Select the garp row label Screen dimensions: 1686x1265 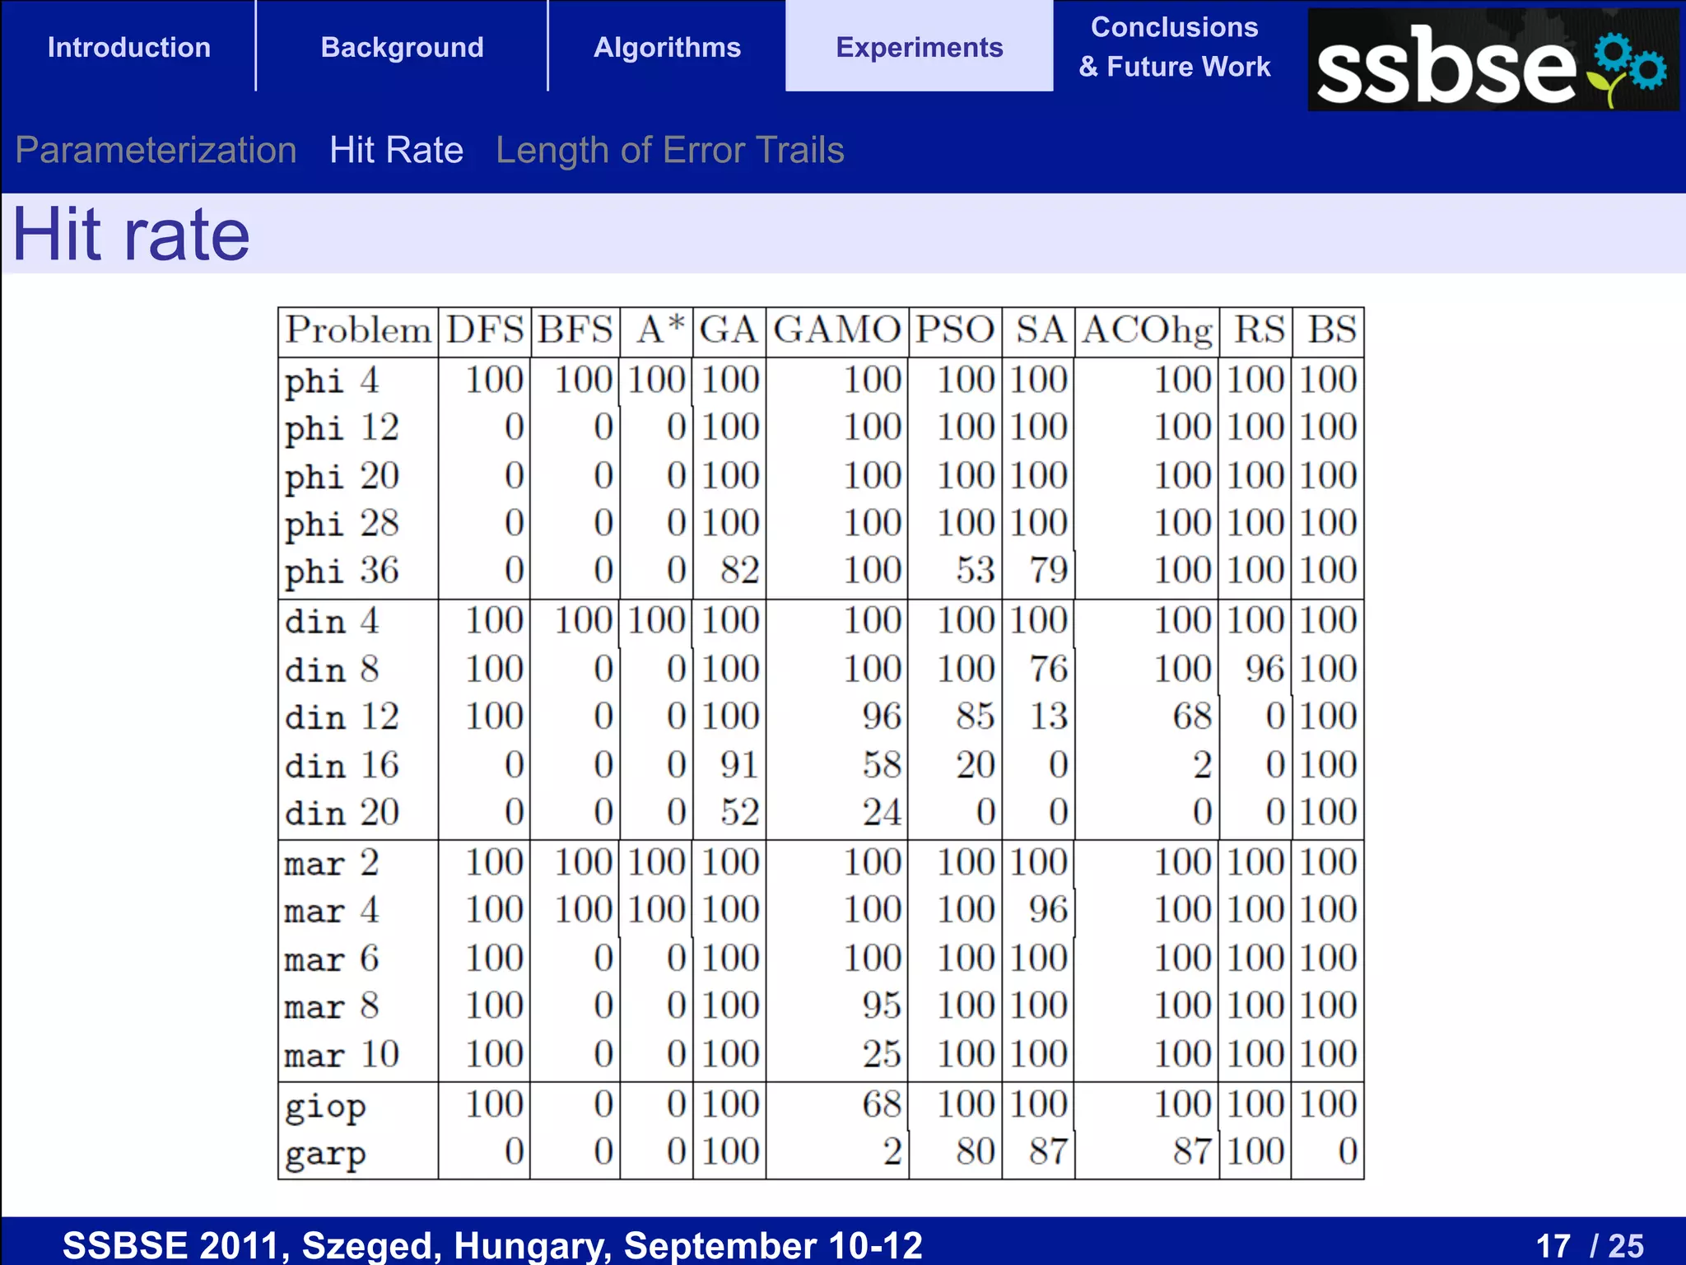coord(325,1155)
